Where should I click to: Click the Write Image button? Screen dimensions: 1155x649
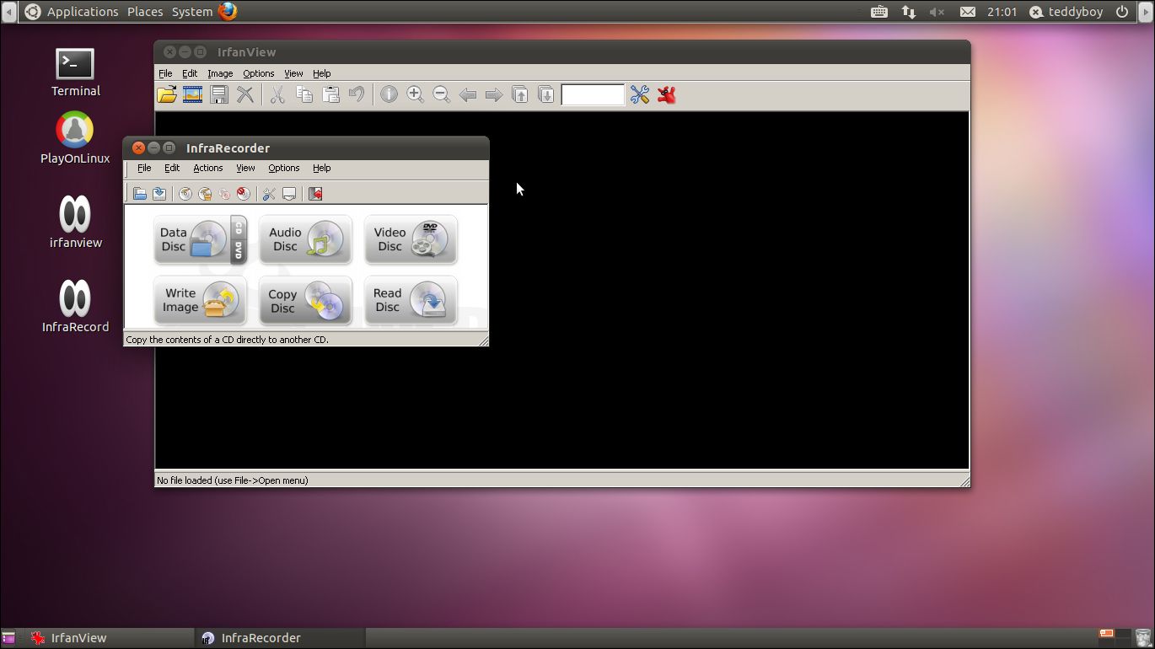click(x=200, y=300)
